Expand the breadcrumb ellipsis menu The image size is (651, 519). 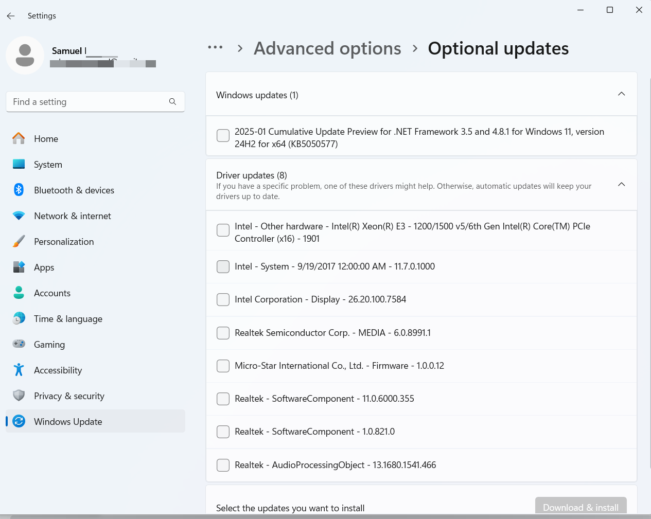click(215, 48)
